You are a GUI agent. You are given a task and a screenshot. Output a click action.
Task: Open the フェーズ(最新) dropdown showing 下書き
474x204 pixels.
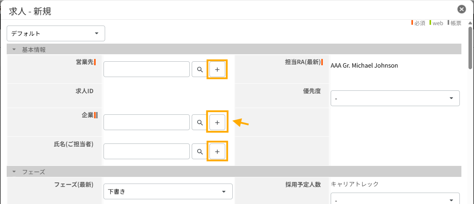168,191
